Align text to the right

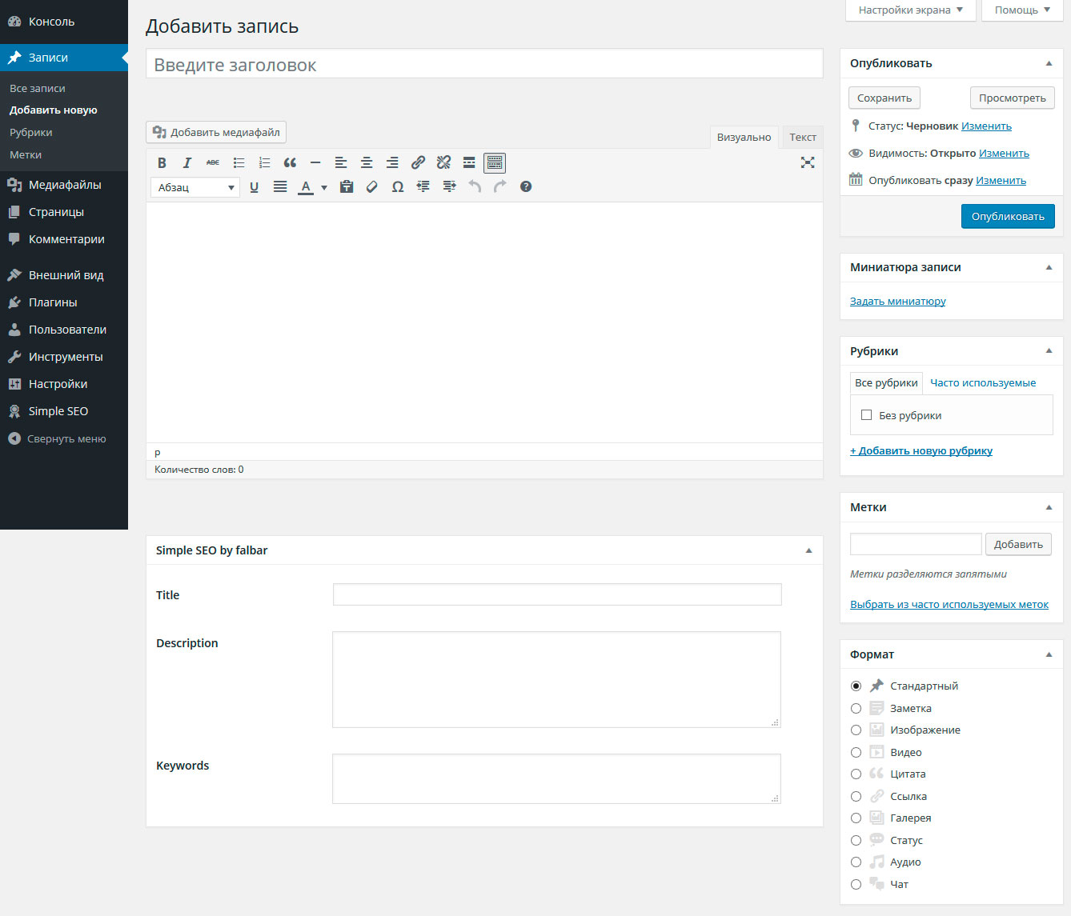(392, 162)
